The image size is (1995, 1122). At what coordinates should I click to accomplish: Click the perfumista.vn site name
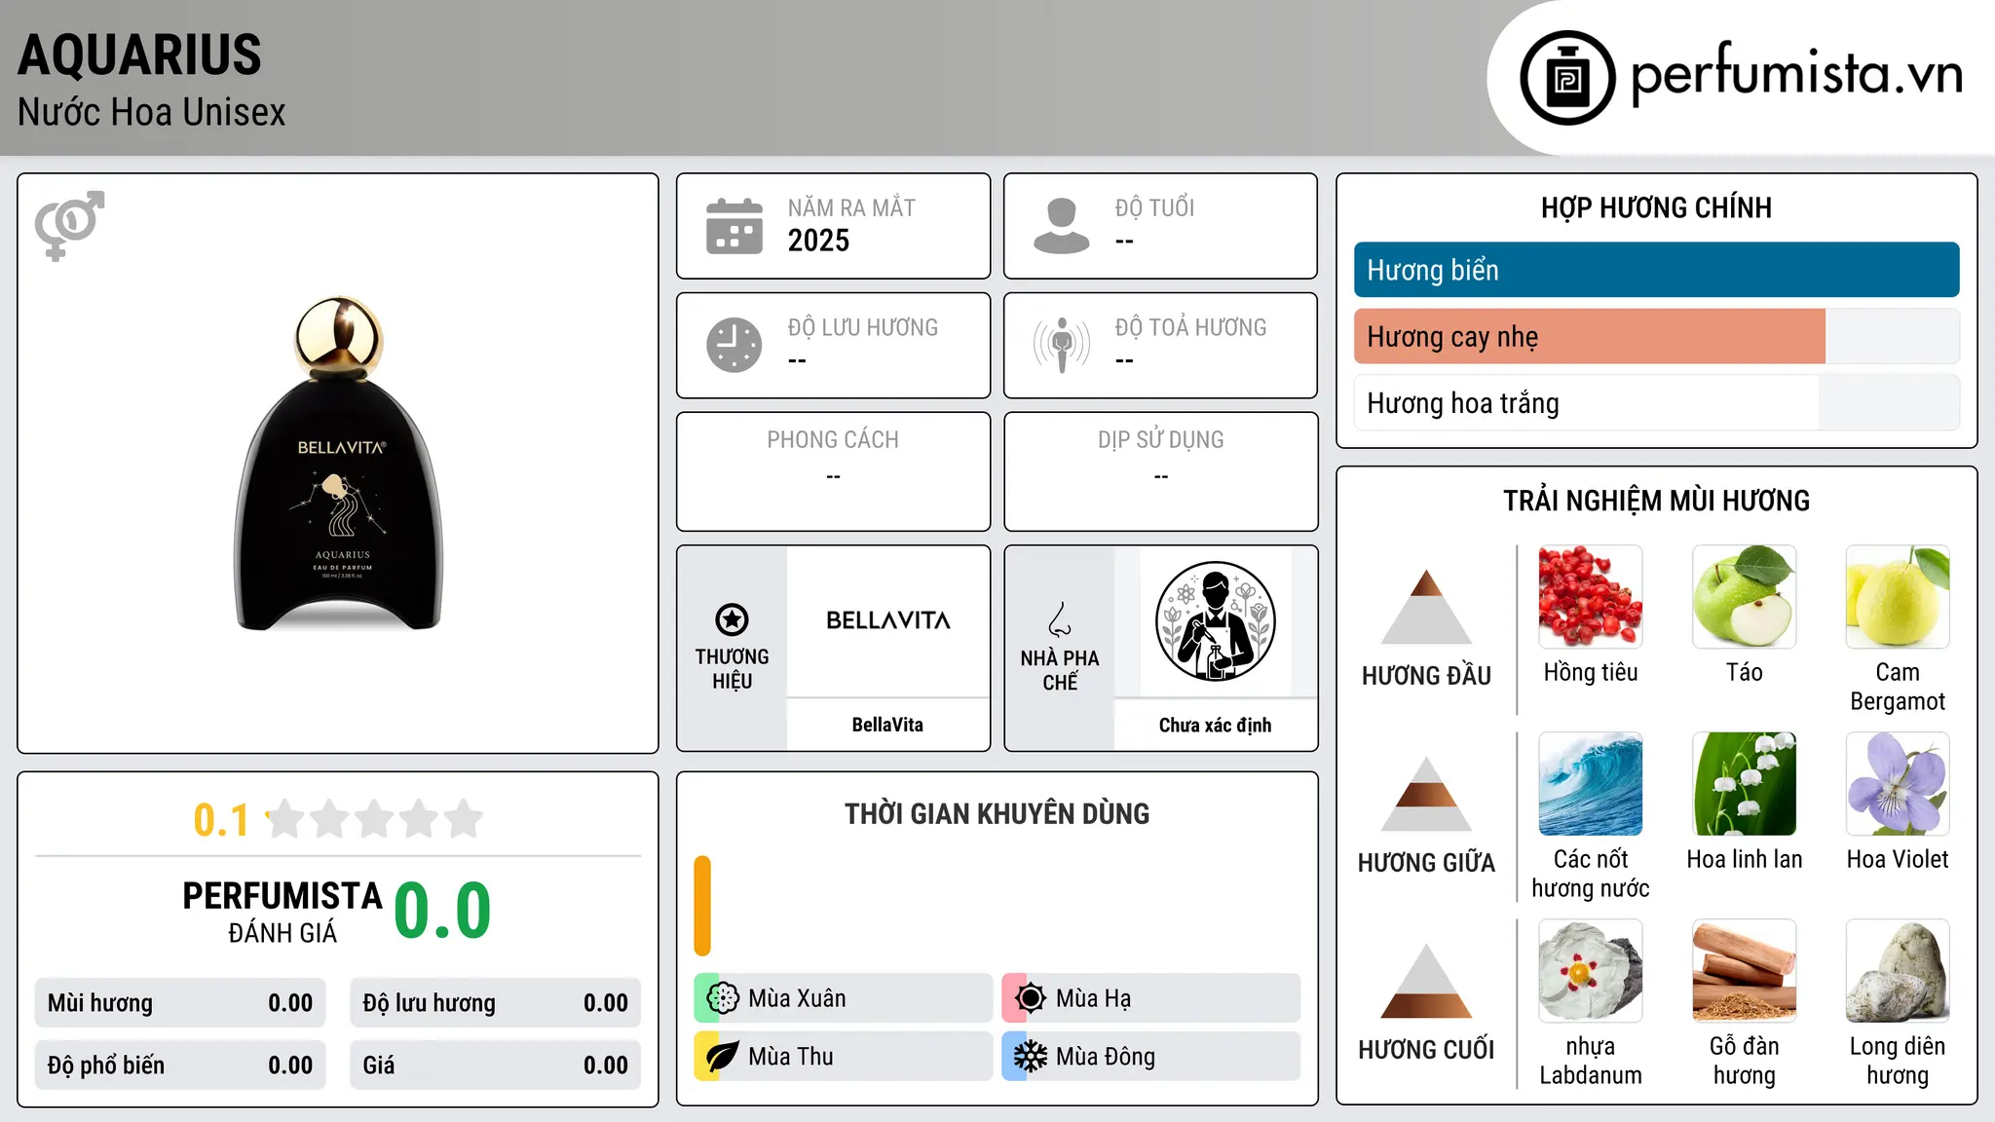click(1796, 76)
